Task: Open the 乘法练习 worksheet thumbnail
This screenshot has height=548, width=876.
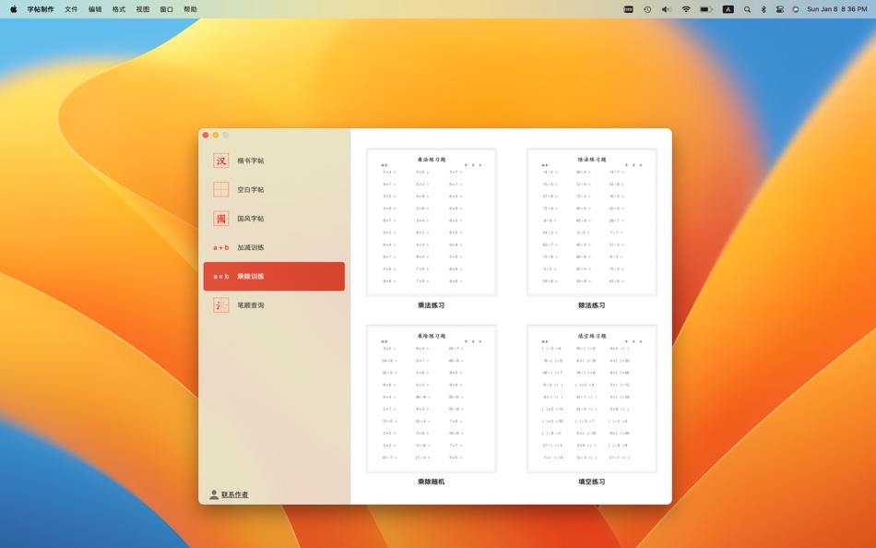Action: click(432, 222)
